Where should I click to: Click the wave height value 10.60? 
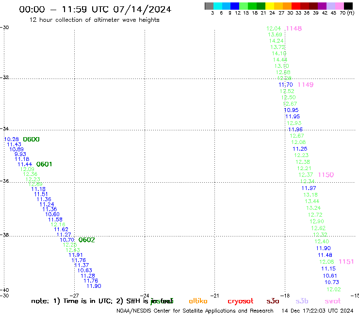point(52,214)
